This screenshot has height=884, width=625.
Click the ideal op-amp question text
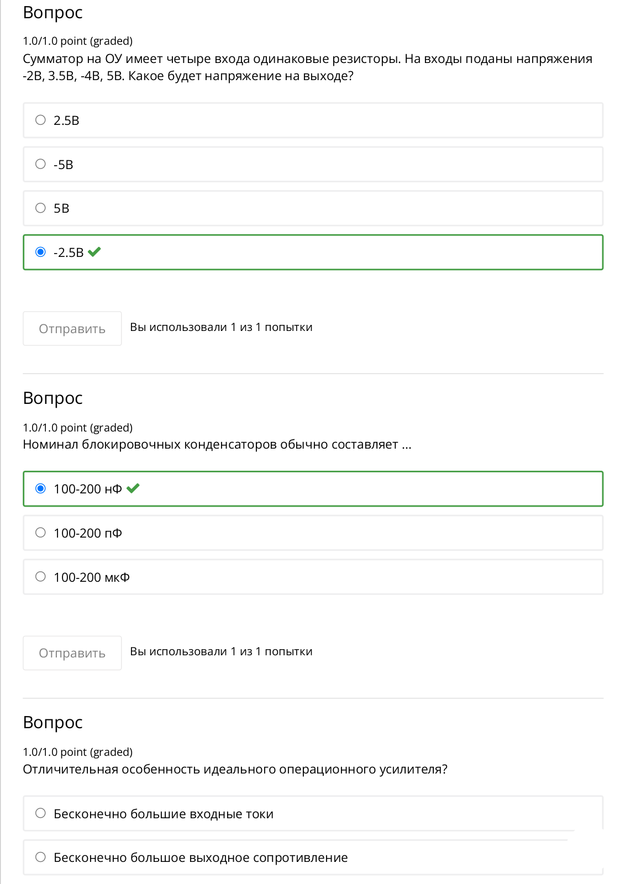(x=235, y=770)
